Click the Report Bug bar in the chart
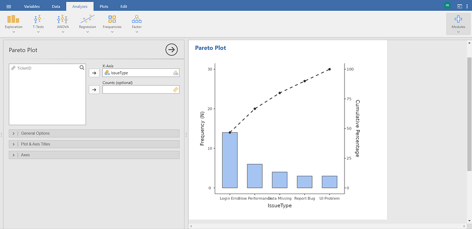 click(x=304, y=182)
